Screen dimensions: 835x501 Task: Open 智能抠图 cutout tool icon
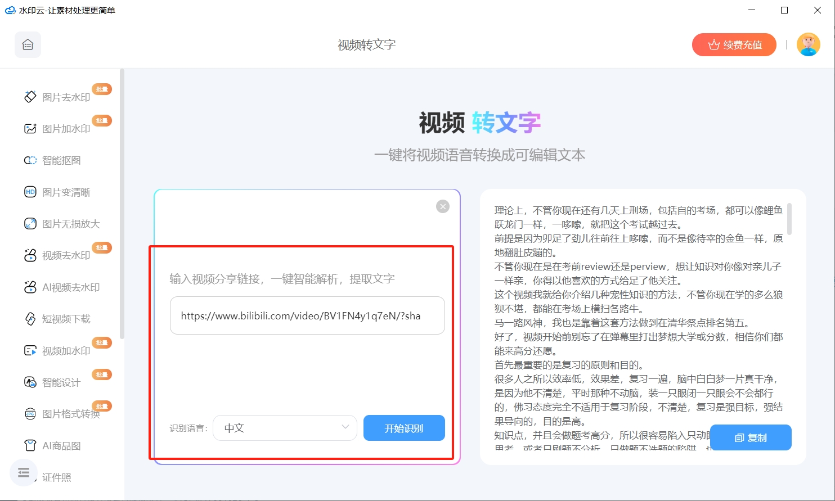coord(30,161)
